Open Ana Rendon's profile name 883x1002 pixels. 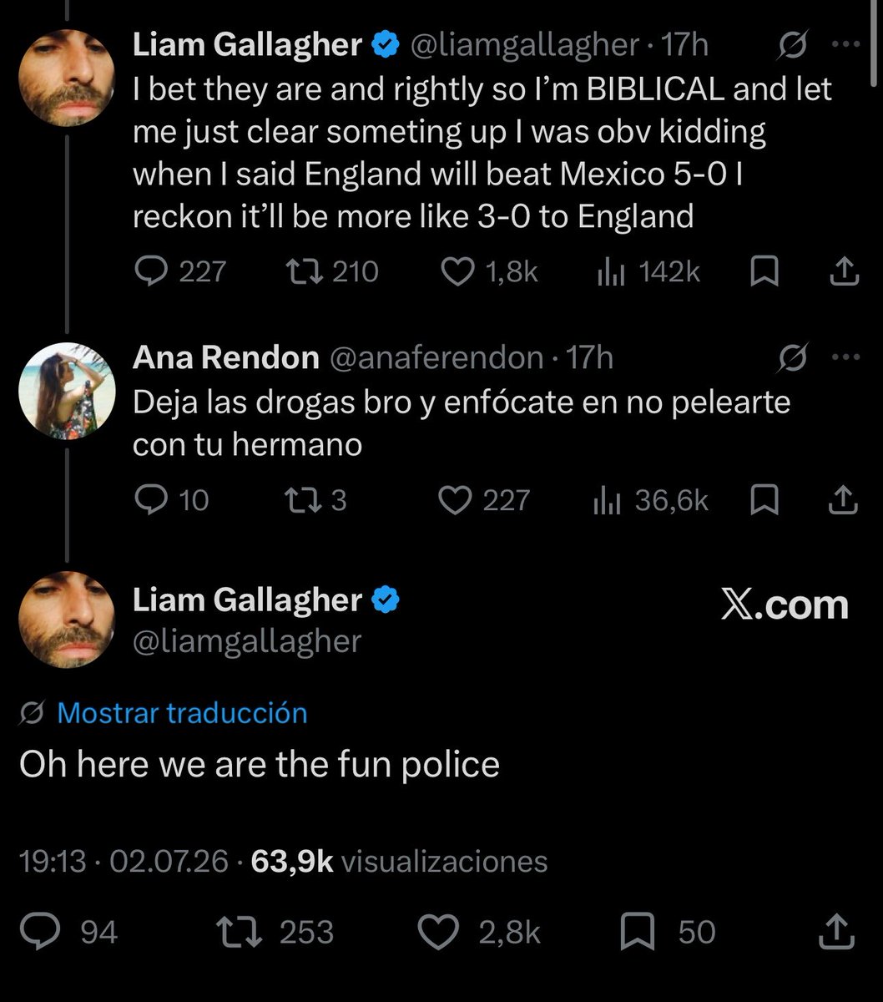225,357
